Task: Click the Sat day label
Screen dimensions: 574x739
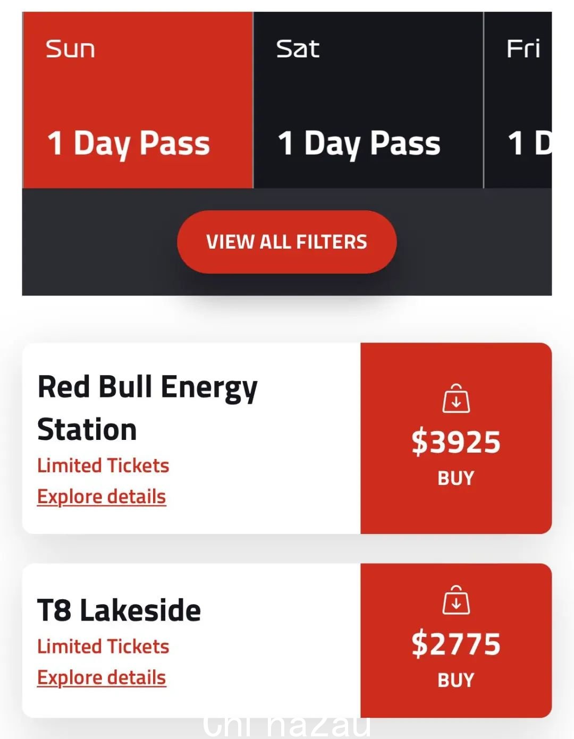Action: coord(298,49)
